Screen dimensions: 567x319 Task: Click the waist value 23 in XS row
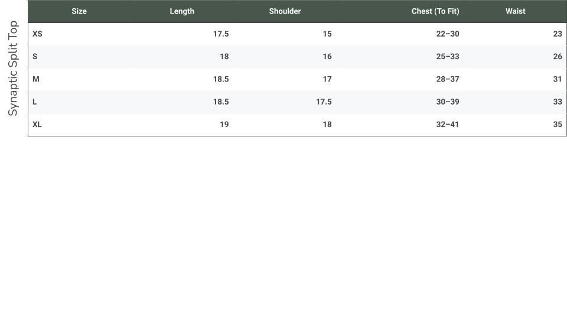click(557, 34)
